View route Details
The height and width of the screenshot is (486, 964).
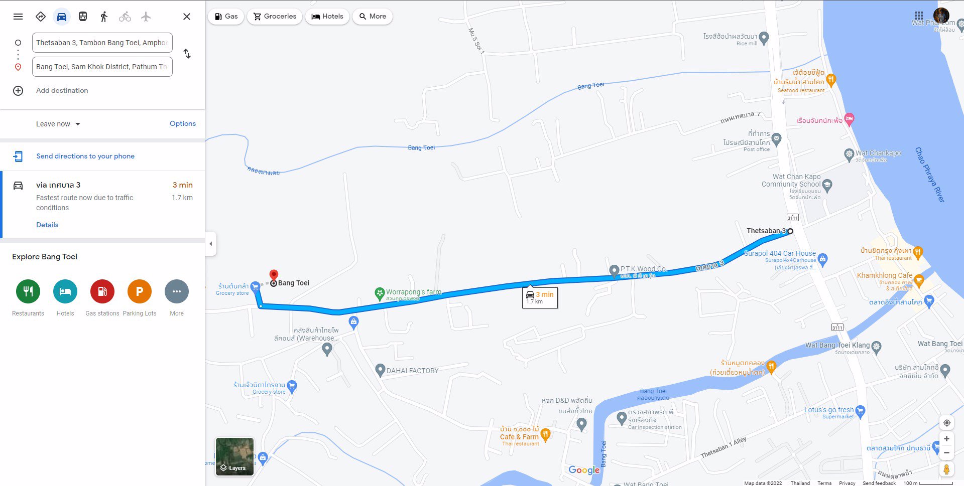coord(47,225)
